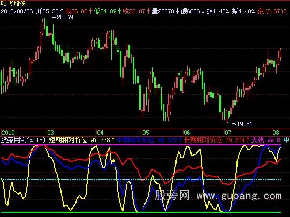Click the red 长期相对价位:79.374 indicator label
Screen dimensions: 290x217
(x=216, y=140)
